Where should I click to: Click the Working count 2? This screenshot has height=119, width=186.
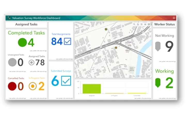point(169,83)
